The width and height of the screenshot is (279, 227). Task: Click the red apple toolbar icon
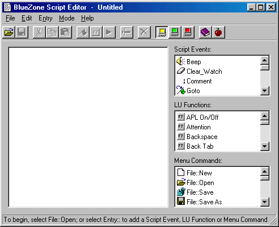click(218, 32)
